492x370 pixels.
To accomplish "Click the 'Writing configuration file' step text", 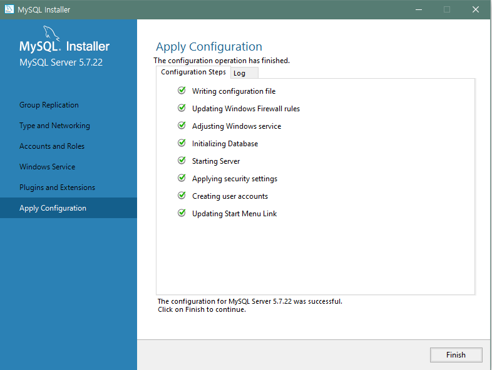I will coord(233,91).
